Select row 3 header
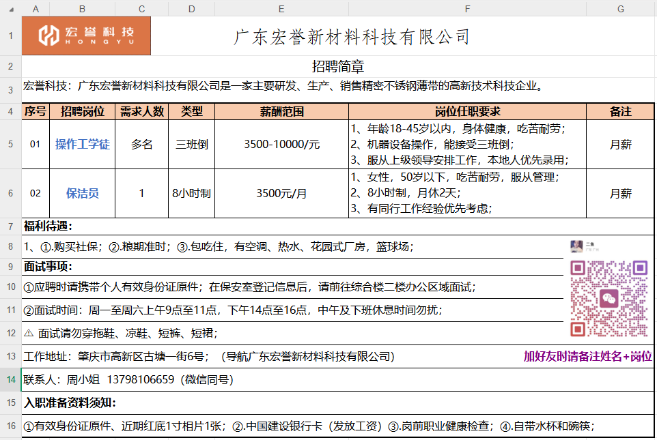The image size is (657, 440). pos(10,89)
